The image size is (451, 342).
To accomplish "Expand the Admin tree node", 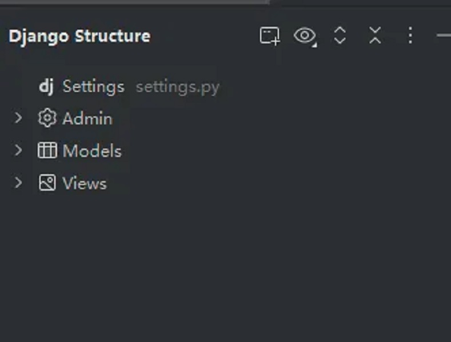I will (x=18, y=118).
